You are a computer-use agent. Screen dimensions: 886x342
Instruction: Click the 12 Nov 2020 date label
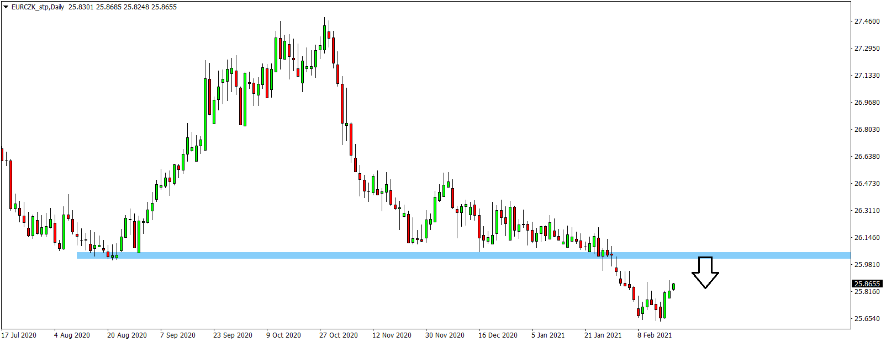pyautogui.click(x=392, y=335)
